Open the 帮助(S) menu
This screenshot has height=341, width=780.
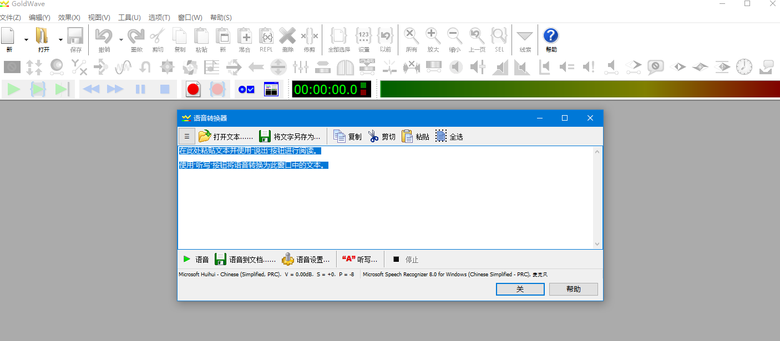tap(221, 18)
